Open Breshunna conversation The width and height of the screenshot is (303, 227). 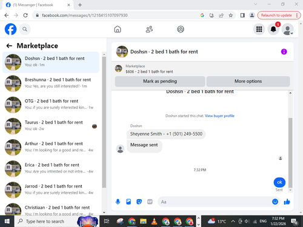(51, 84)
